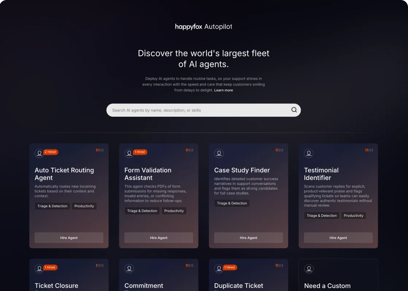Click Commitment card avatar icon

pos(129,269)
